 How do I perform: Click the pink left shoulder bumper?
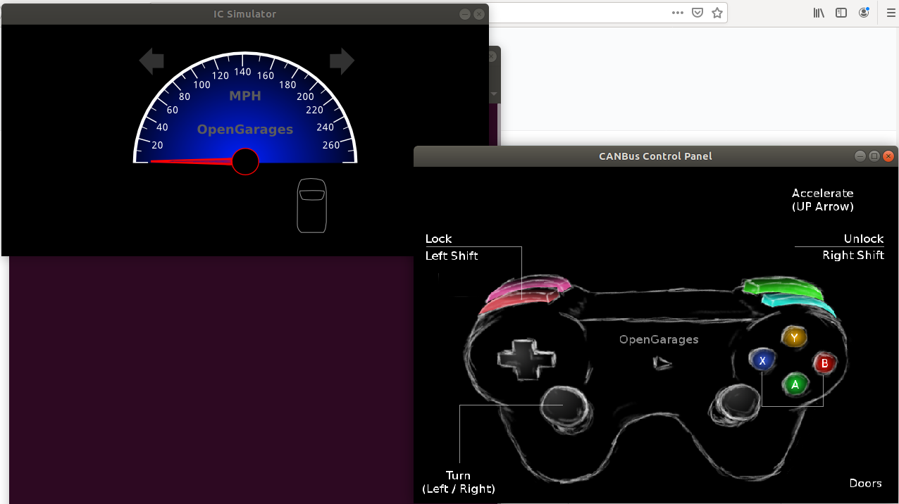click(530, 287)
